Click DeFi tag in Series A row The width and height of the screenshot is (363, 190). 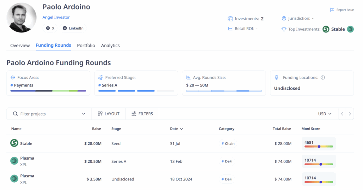(227, 161)
